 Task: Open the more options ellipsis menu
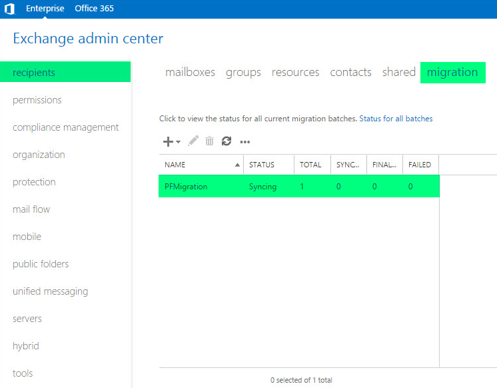click(x=245, y=142)
